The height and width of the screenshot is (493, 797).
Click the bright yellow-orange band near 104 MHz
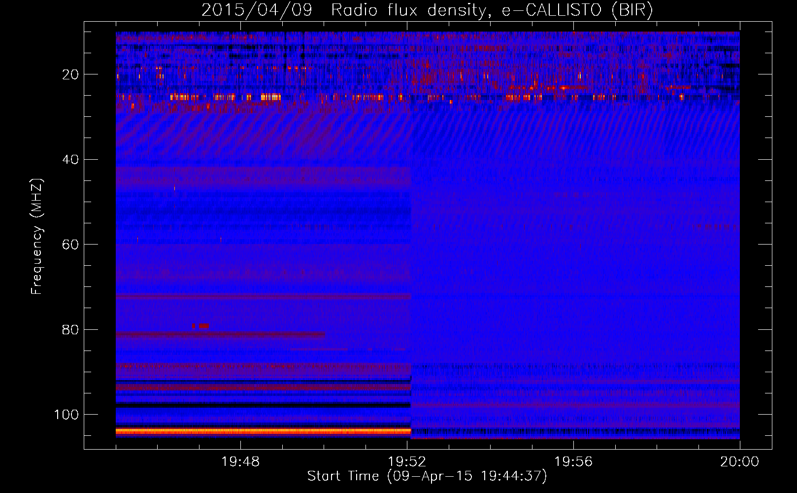pyautogui.click(x=263, y=431)
